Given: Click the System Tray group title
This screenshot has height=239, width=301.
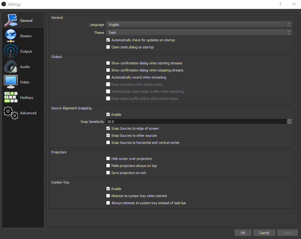Looking at the screenshot, I should point(60,182).
